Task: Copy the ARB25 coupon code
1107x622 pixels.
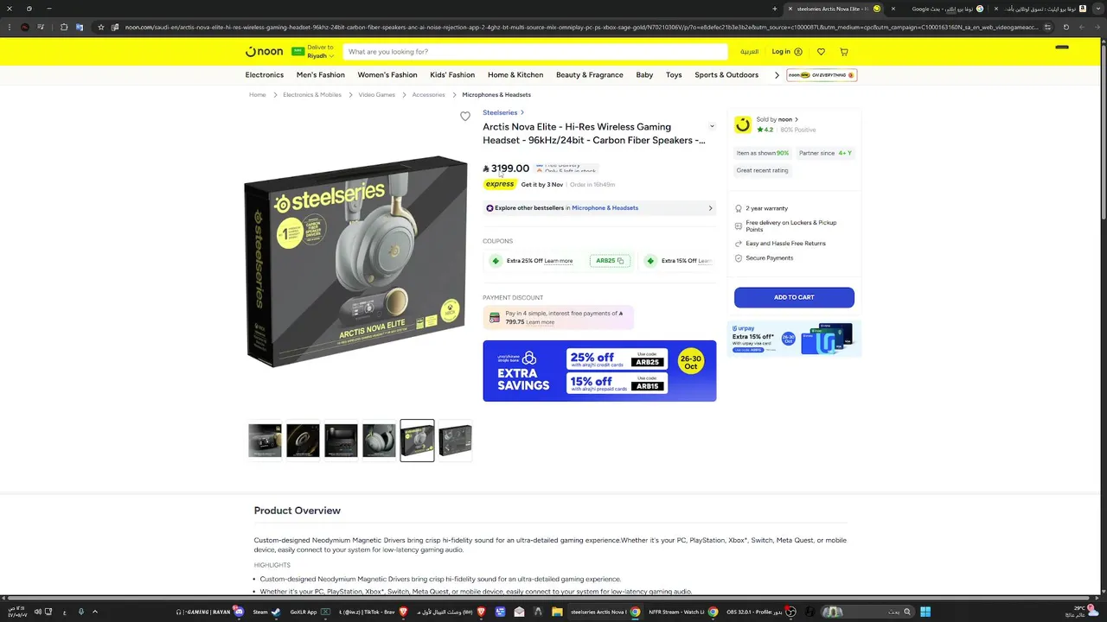Action: (x=610, y=261)
